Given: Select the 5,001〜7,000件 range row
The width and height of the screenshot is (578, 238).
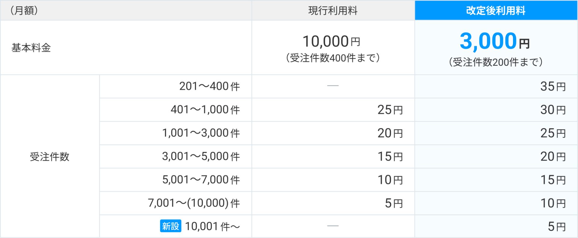Looking at the screenshot, I should [x=338, y=180].
